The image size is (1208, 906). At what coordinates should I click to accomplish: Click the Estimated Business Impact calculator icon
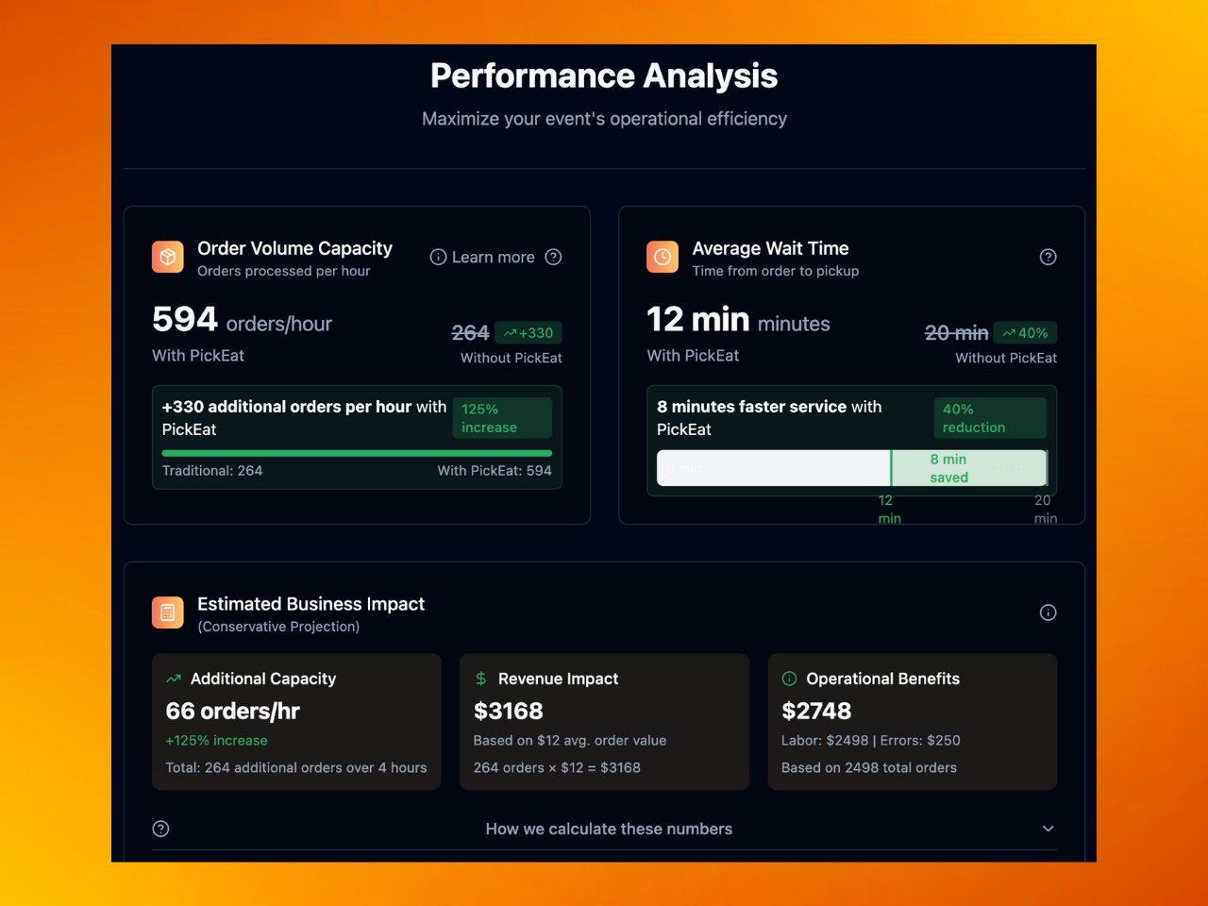[x=168, y=612]
